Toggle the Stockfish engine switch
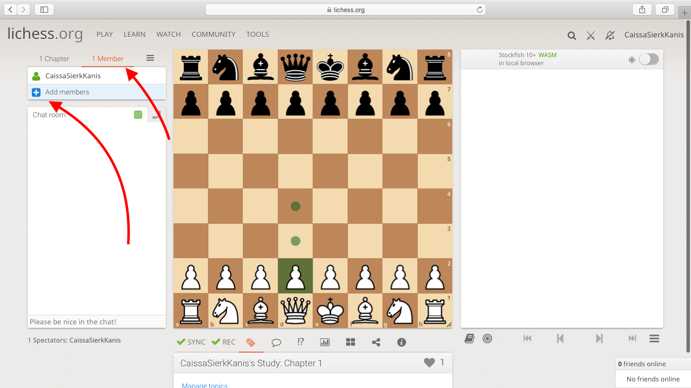 [x=649, y=60]
